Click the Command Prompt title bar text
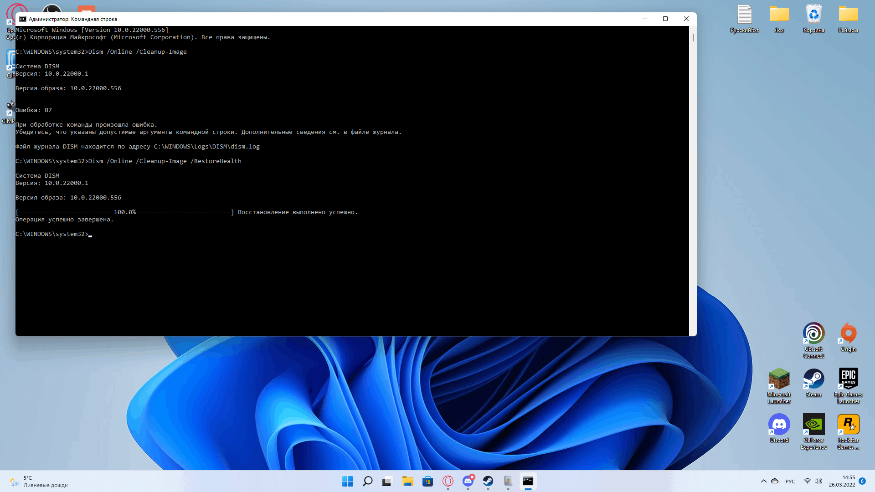The image size is (875, 492). 73,19
